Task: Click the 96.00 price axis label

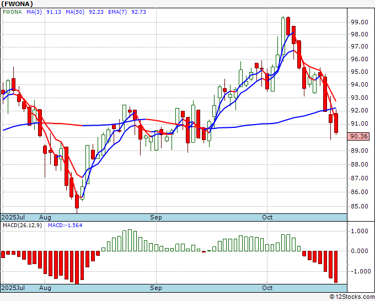Action: point(359,59)
